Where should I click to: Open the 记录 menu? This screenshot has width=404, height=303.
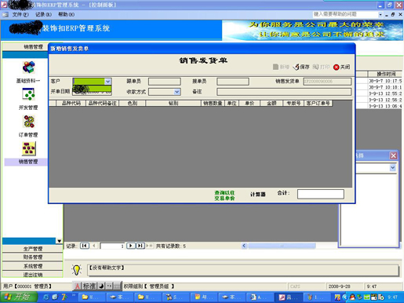[x=43, y=15]
